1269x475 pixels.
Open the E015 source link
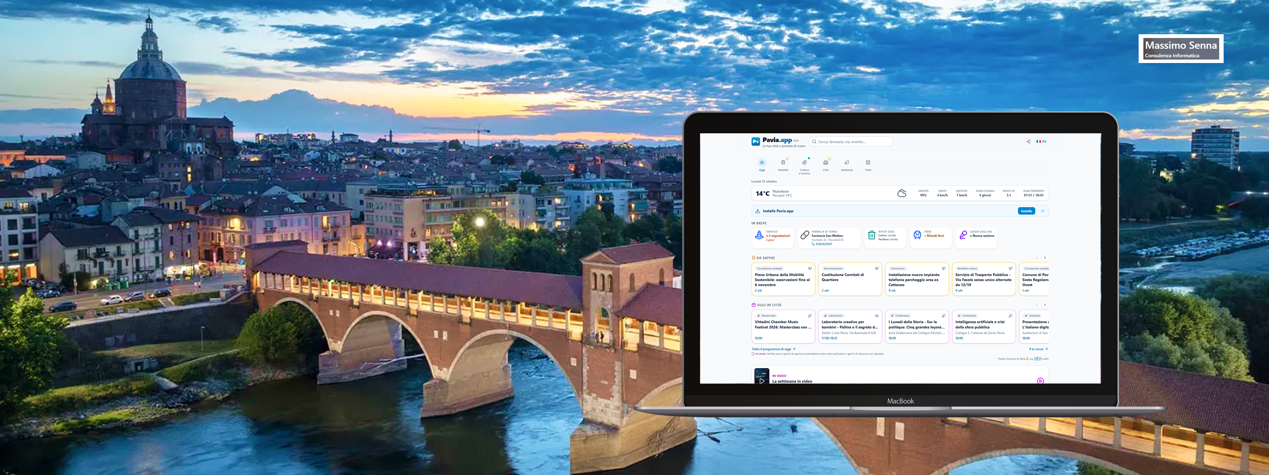click(x=1037, y=358)
